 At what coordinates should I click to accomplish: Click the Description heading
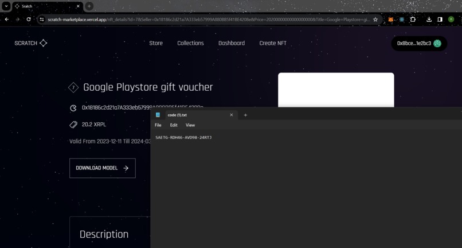(x=104, y=234)
